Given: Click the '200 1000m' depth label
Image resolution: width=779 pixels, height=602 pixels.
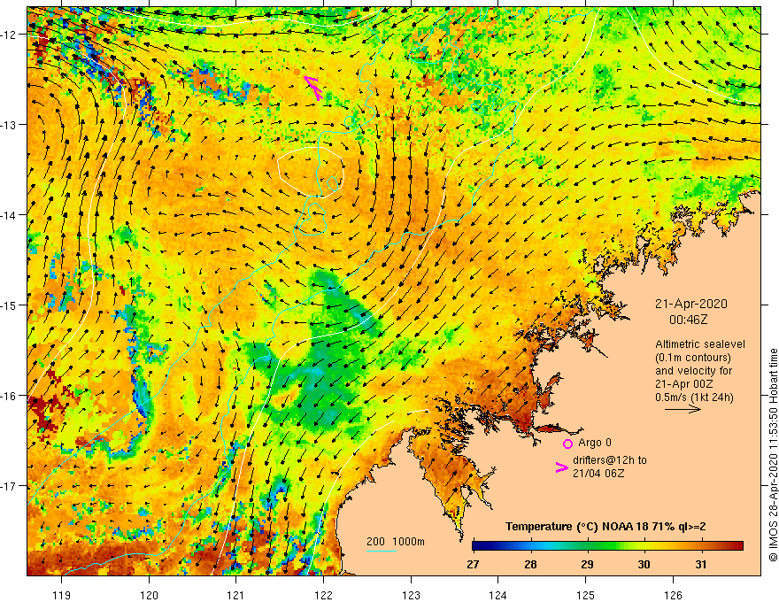Looking at the screenshot, I should coord(396,542).
